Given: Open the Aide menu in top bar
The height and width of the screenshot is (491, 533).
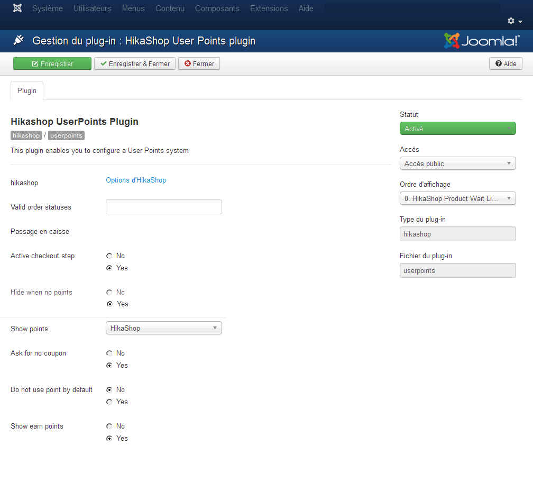Looking at the screenshot, I should click(306, 8).
